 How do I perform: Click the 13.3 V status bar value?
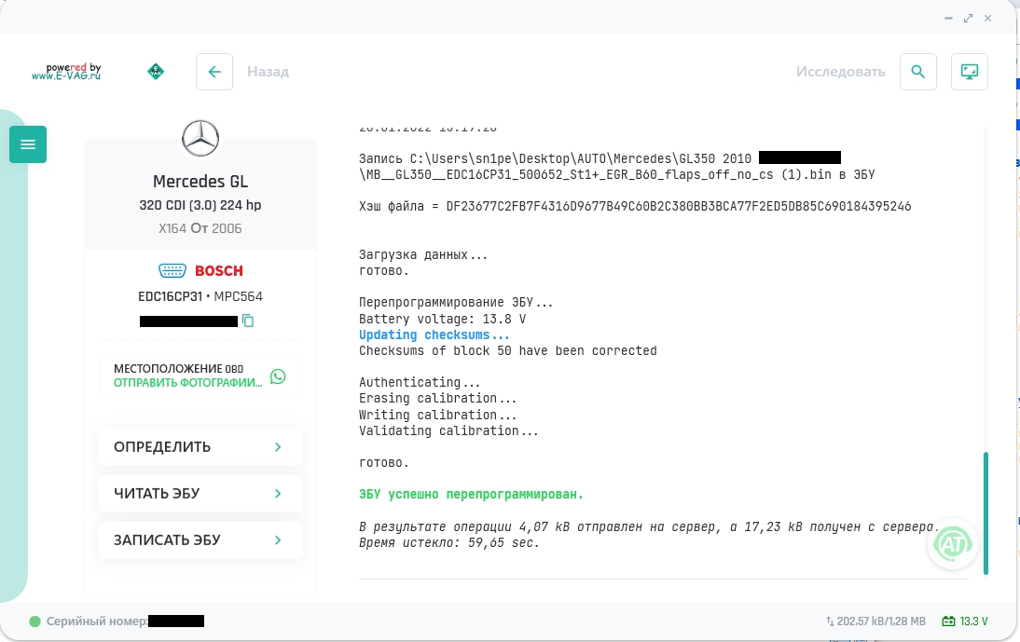pyautogui.click(x=973, y=622)
